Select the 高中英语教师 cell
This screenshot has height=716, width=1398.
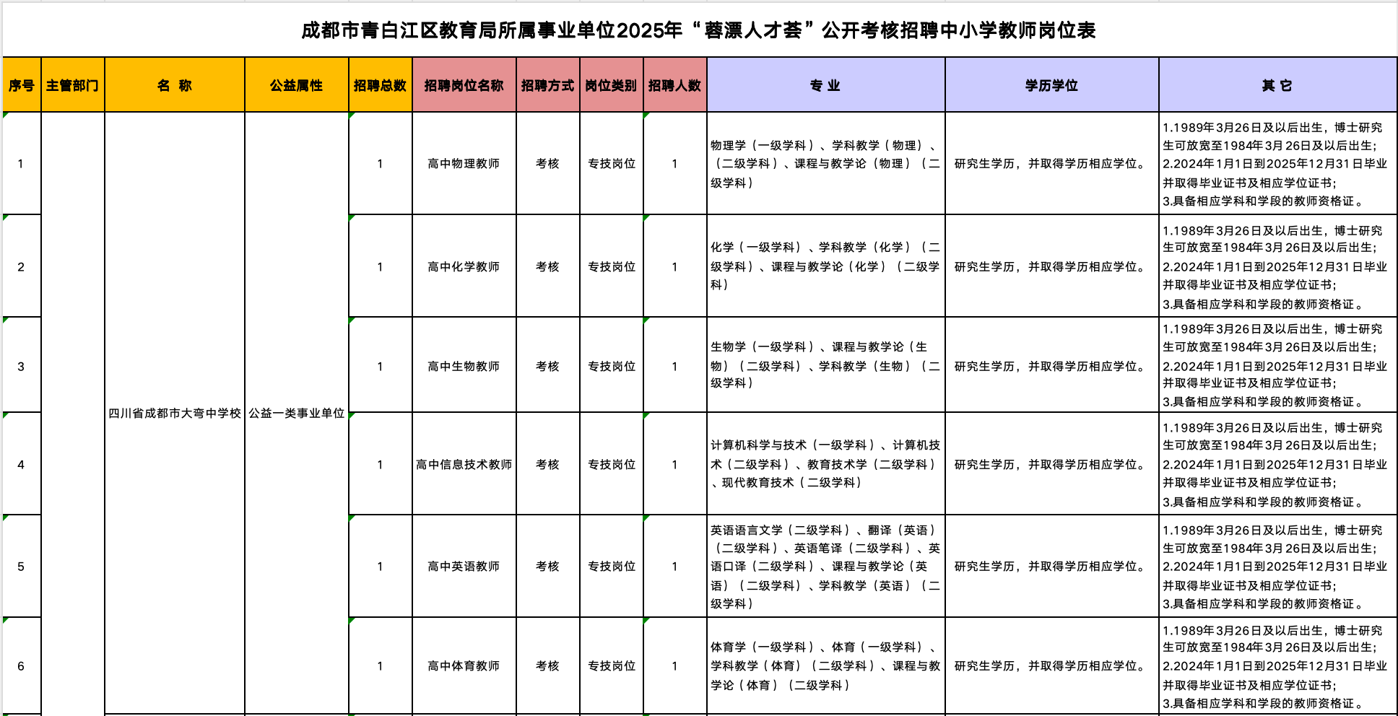464,567
